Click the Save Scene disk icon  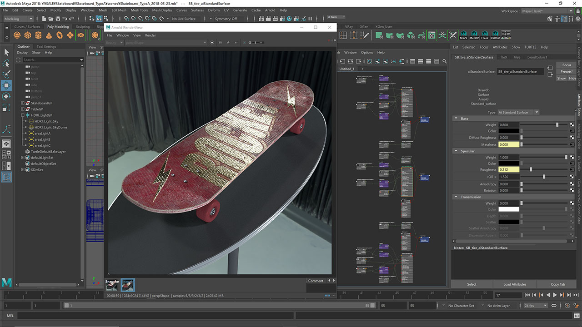tap(57, 19)
